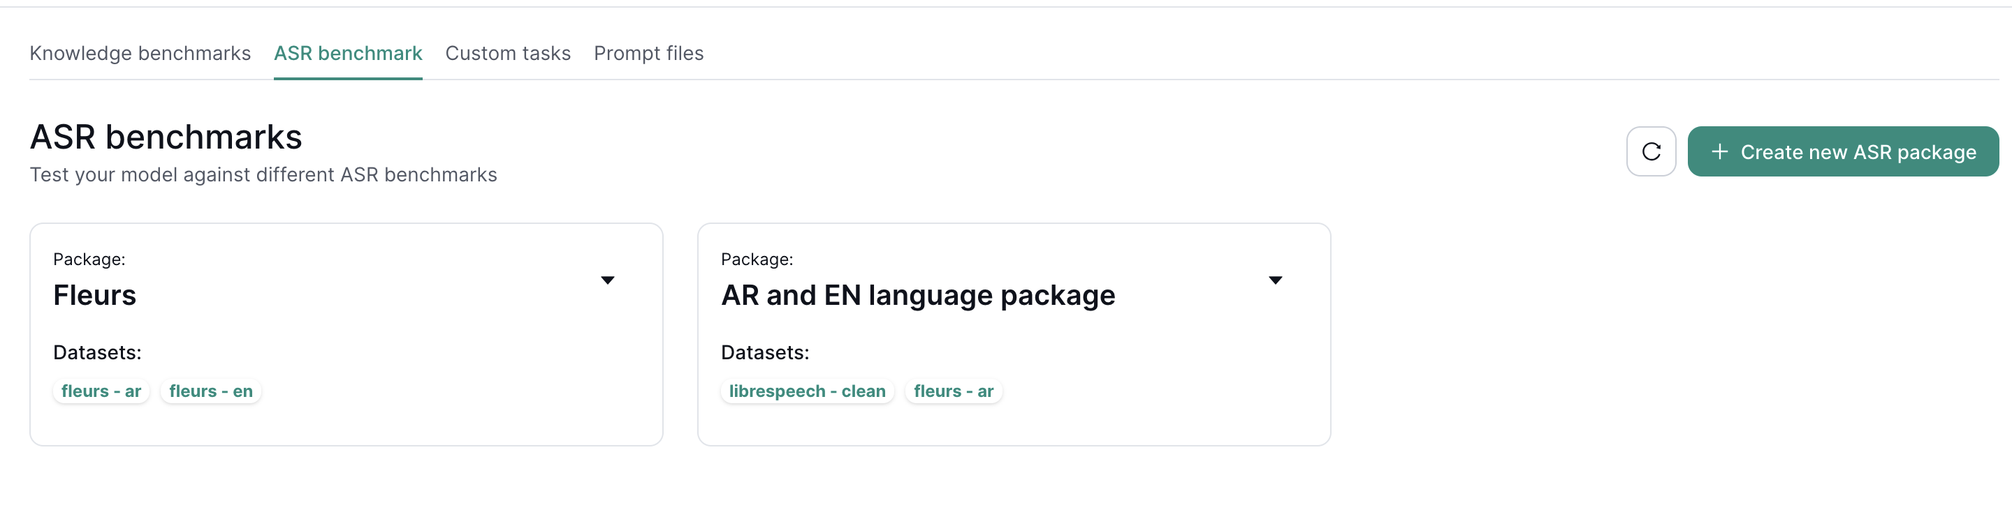This screenshot has height=526, width=2012.
Task: Expand the Fleurs package dropdown arrow
Action: (607, 280)
